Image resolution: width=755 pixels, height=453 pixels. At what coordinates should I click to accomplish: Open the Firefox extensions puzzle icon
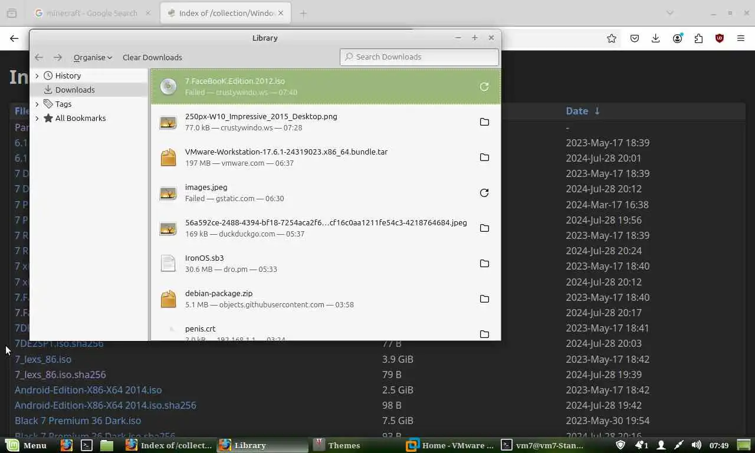[x=698, y=38]
